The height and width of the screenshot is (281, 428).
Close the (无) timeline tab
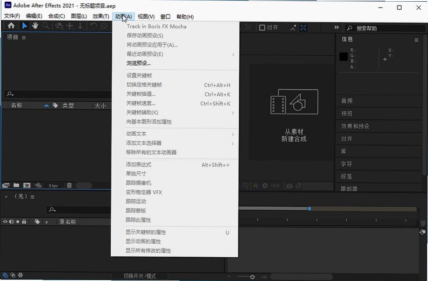[6, 197]
